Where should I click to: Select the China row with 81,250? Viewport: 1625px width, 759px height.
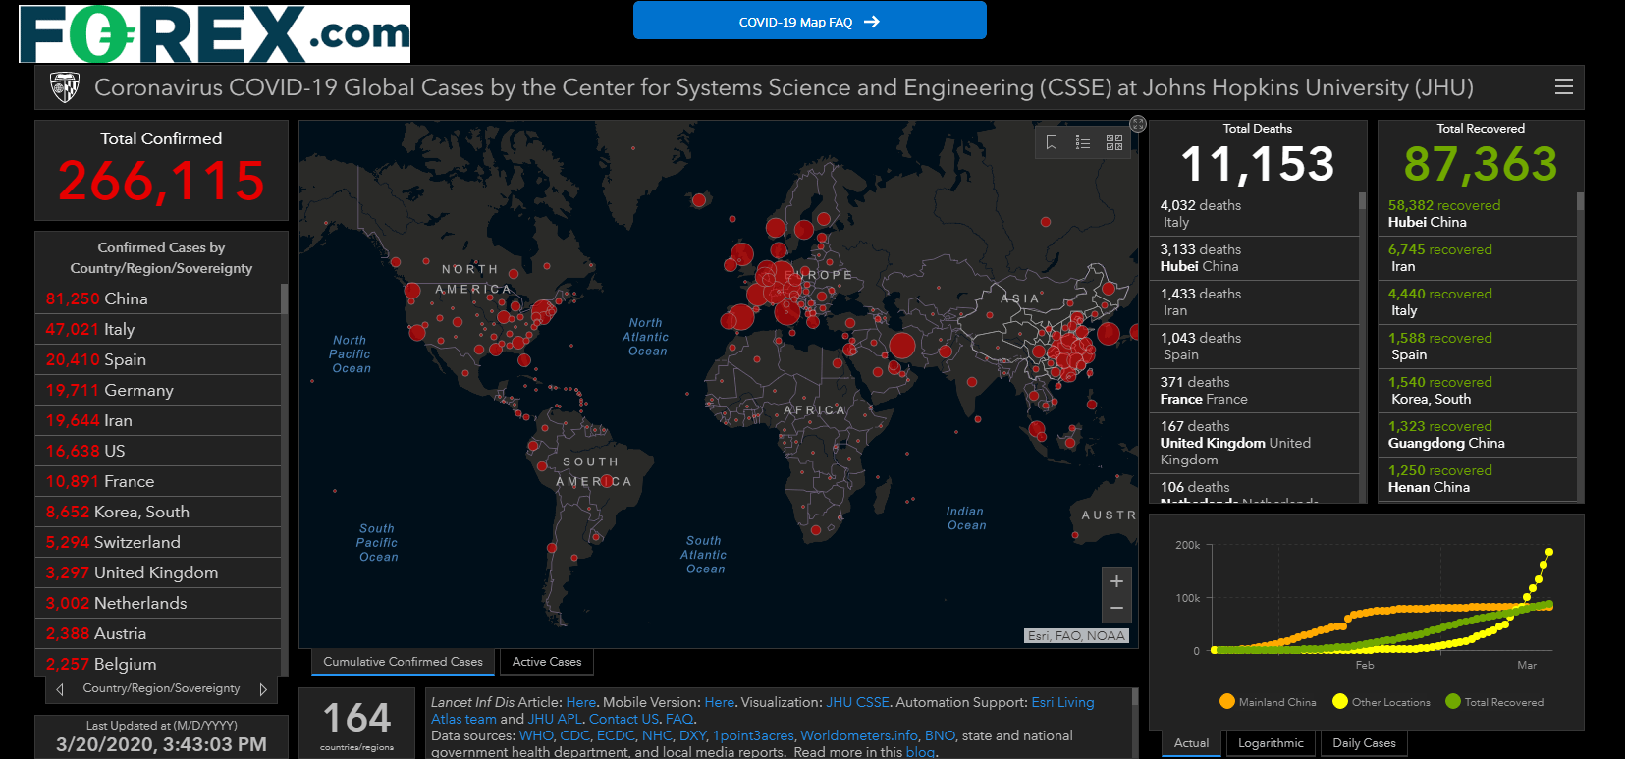(x=158, y=298)
